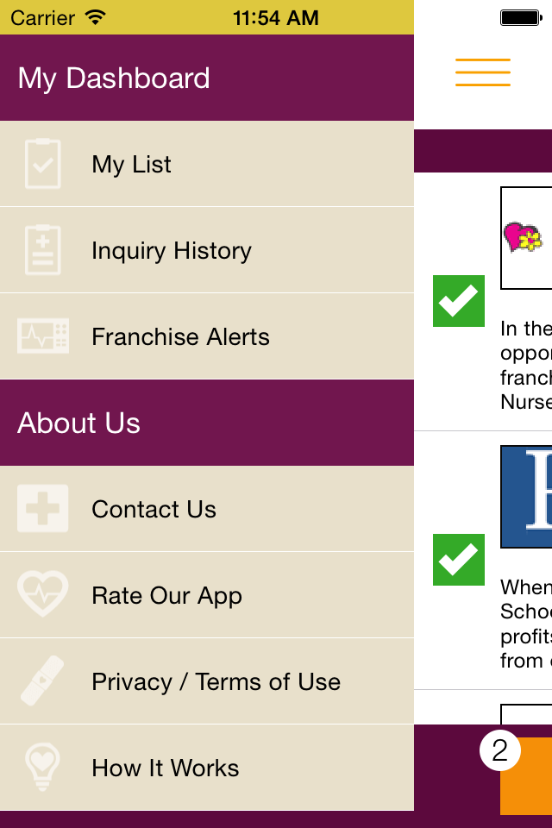
Task: Open Privacy / Terms of Use
Action: tap(216, 681)
